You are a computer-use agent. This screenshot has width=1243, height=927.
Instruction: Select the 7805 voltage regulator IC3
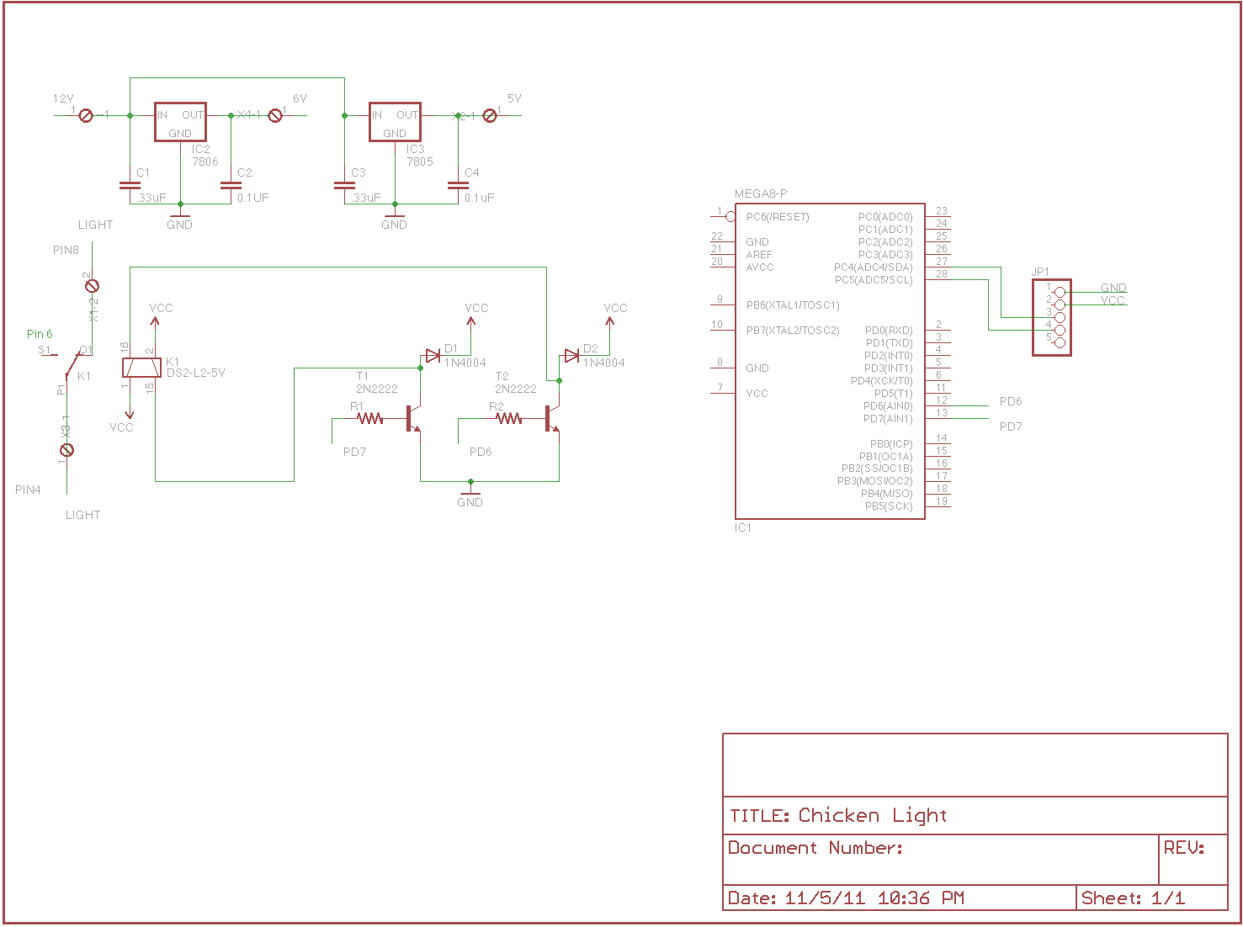click(x=395, y=122)
